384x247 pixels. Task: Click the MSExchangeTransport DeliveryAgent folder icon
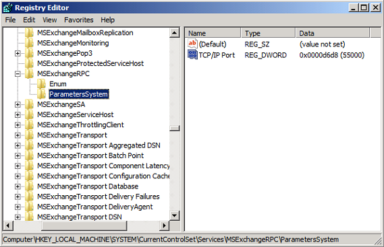pyautogui.click(x=29, y=207)
